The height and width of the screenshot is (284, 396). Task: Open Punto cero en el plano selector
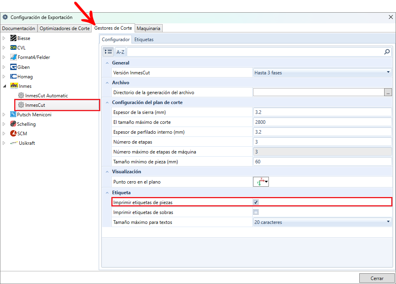pos(261,182)
